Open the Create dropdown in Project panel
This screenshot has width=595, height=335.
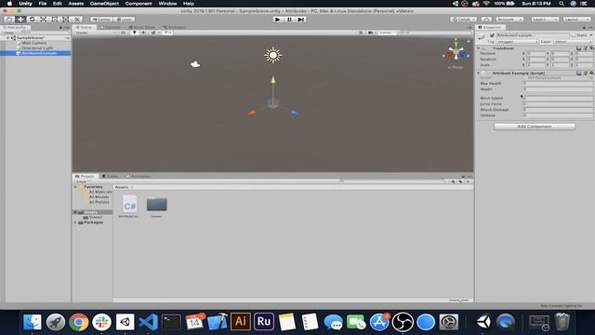[x=83, y=181]
